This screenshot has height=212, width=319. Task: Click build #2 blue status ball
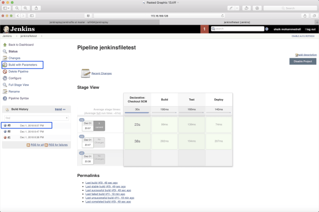5,132
